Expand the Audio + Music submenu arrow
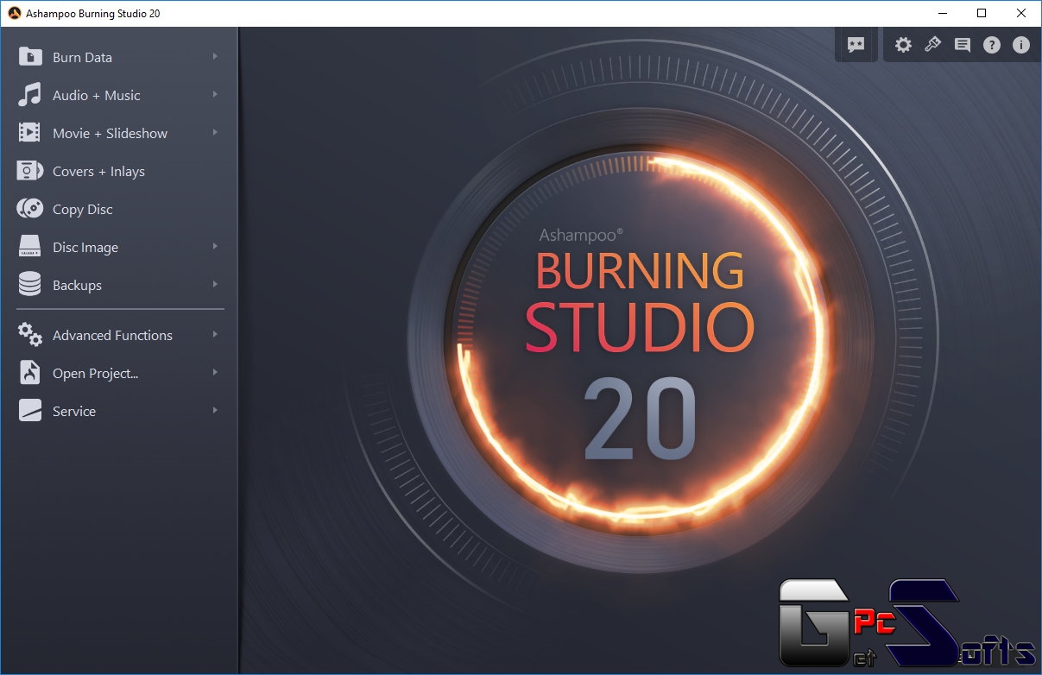This screenshot has width=1042, height=675. 215,95
